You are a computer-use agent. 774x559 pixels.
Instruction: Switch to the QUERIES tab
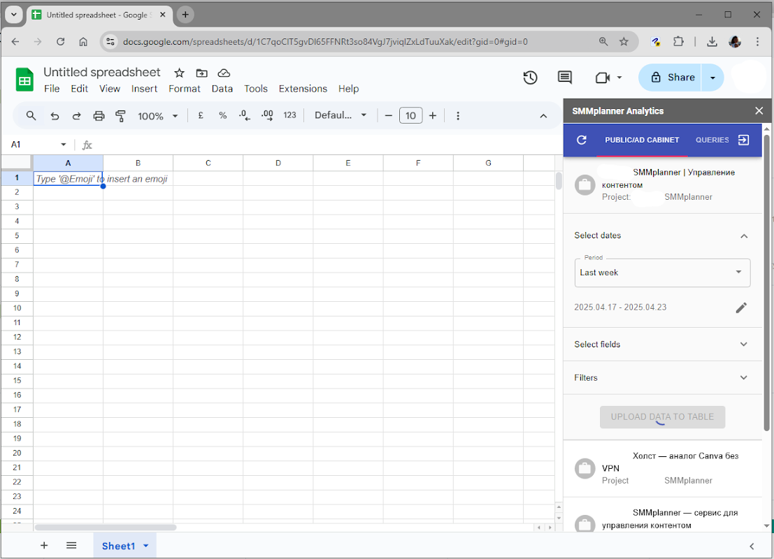coord(712,140)
